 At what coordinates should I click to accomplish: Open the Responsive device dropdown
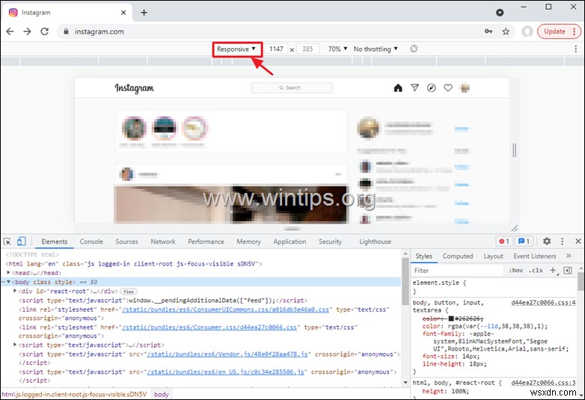237,49
